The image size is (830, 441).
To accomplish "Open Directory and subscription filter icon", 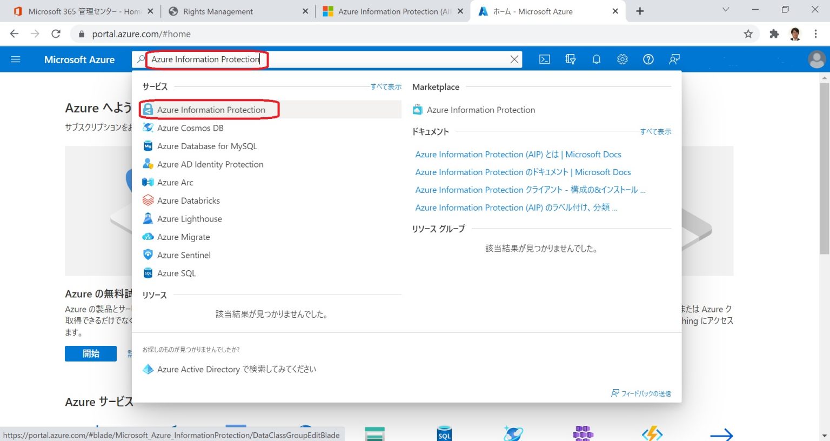I will pyautogui.click(x=571, y=59).
